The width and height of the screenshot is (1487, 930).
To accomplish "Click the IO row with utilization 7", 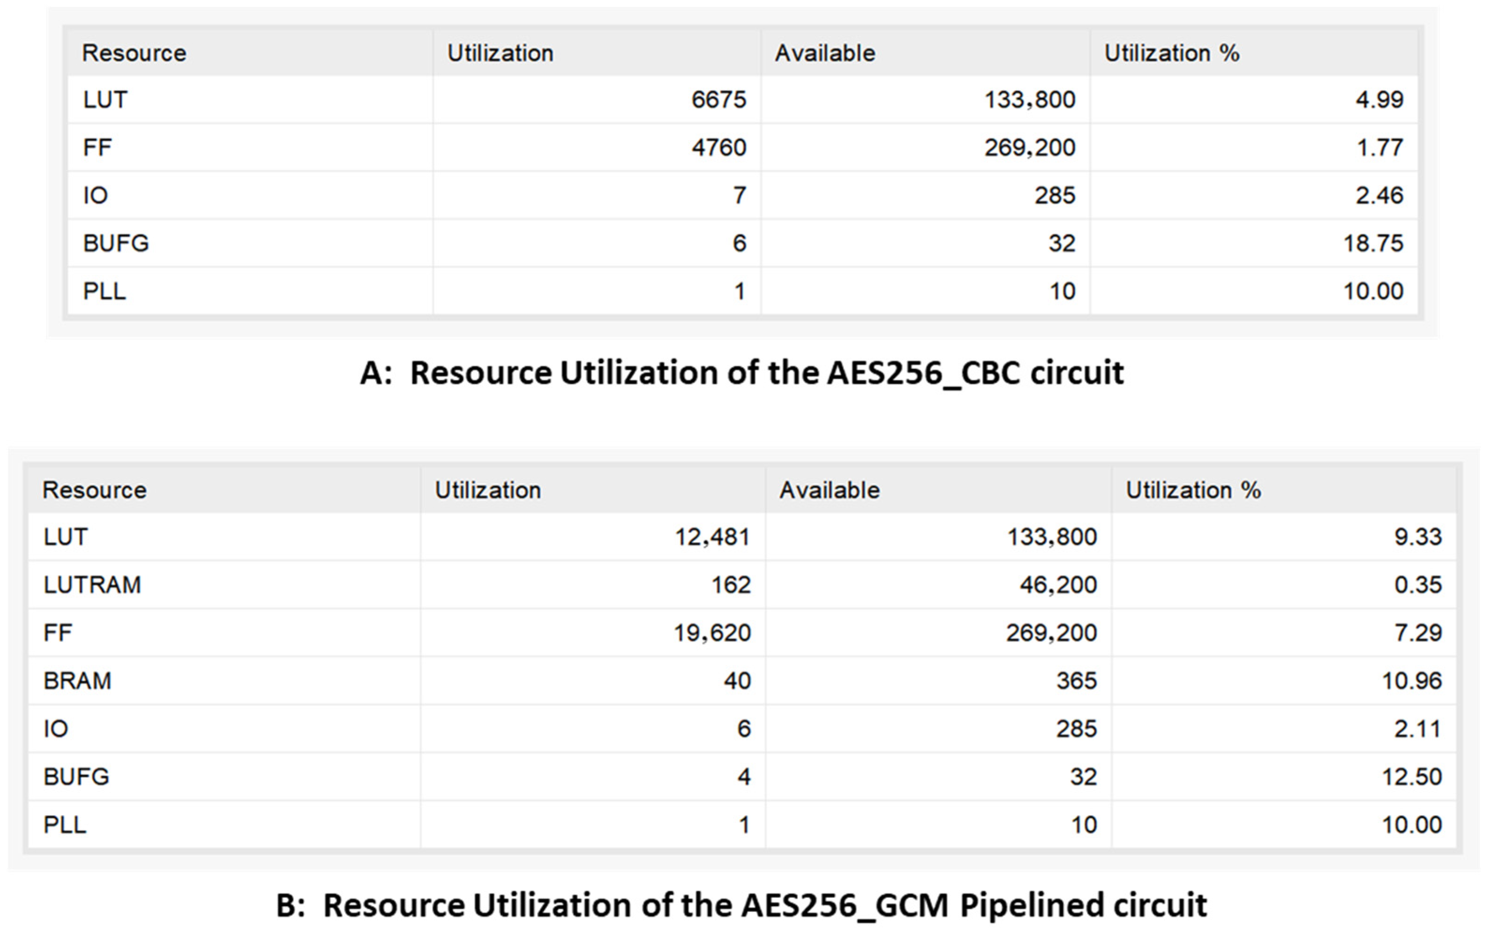I will [x=96, y=196].
